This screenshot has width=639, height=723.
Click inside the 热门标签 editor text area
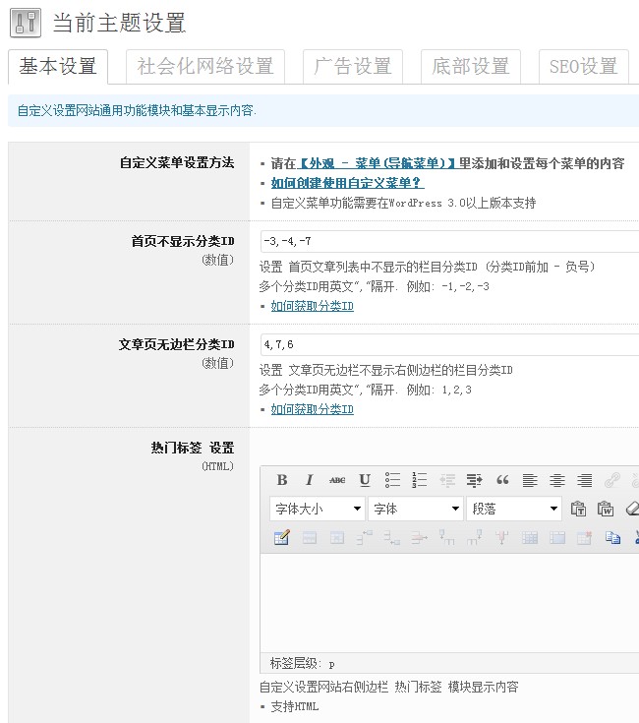(x=449, y=603)
